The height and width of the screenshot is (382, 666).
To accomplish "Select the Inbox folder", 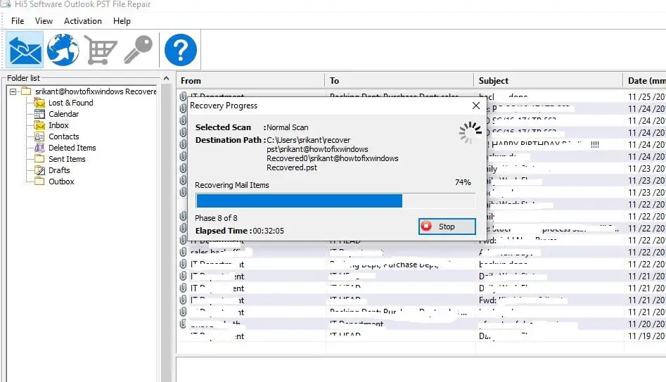I will [x=58, y=125].
